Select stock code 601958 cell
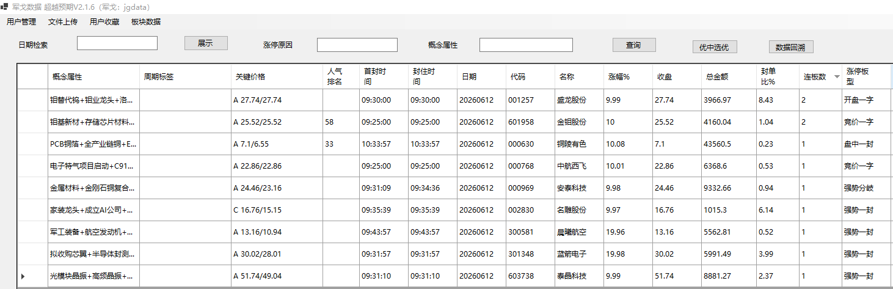Screen dimensions: 893x289 point(530,122)
